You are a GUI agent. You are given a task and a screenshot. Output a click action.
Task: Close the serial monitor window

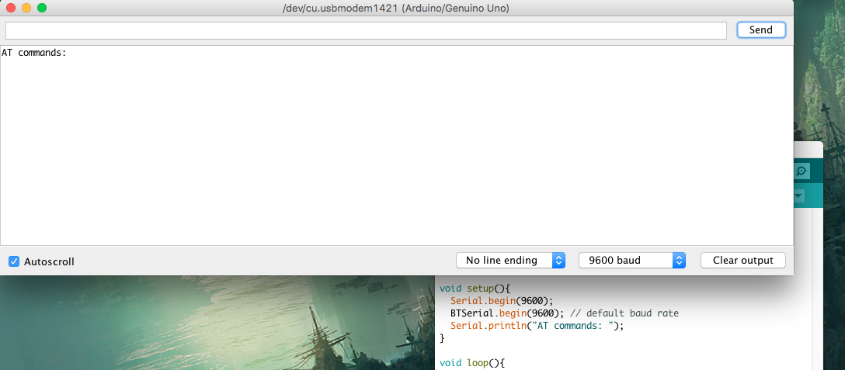pos(11,8)
